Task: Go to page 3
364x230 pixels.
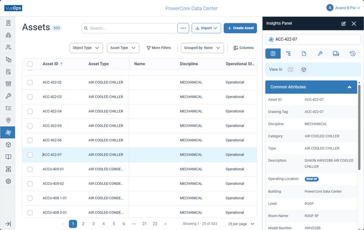Action: (93, 223)
